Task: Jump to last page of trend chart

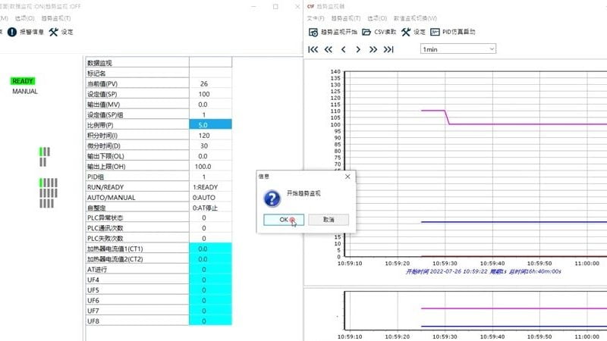Action: [388, 49]
